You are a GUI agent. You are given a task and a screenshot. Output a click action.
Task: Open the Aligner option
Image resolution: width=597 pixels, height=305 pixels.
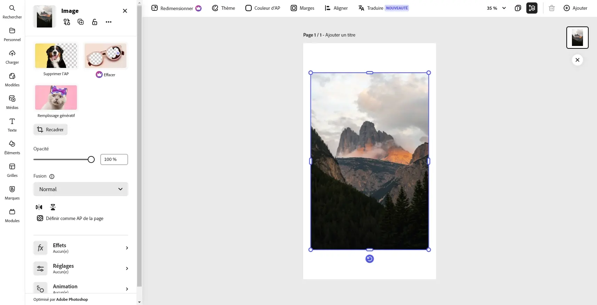tap(336, 8)
